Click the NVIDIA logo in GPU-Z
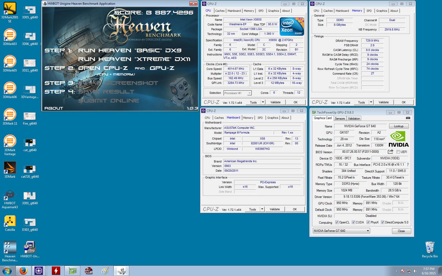This screenshot has height=276, width=442. [398, 139]
